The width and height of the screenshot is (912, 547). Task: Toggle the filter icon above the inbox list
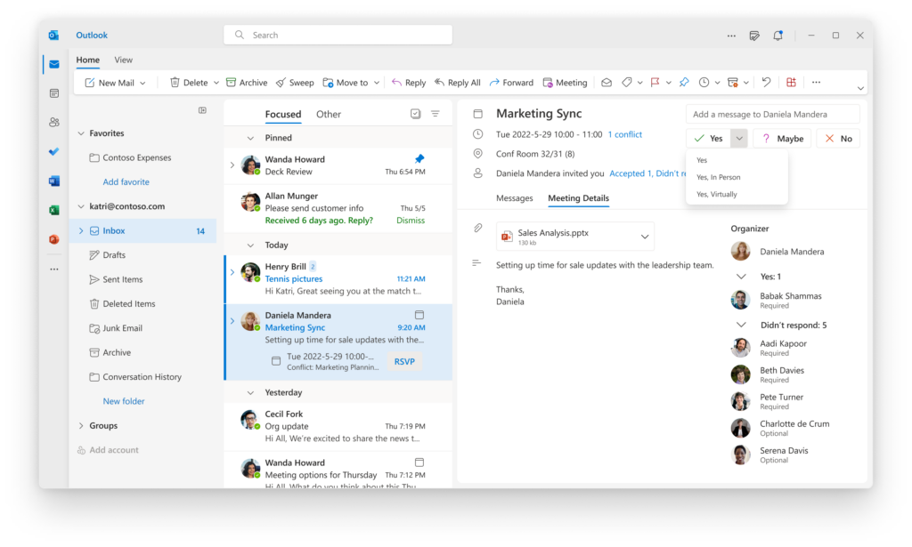(435, 114)
